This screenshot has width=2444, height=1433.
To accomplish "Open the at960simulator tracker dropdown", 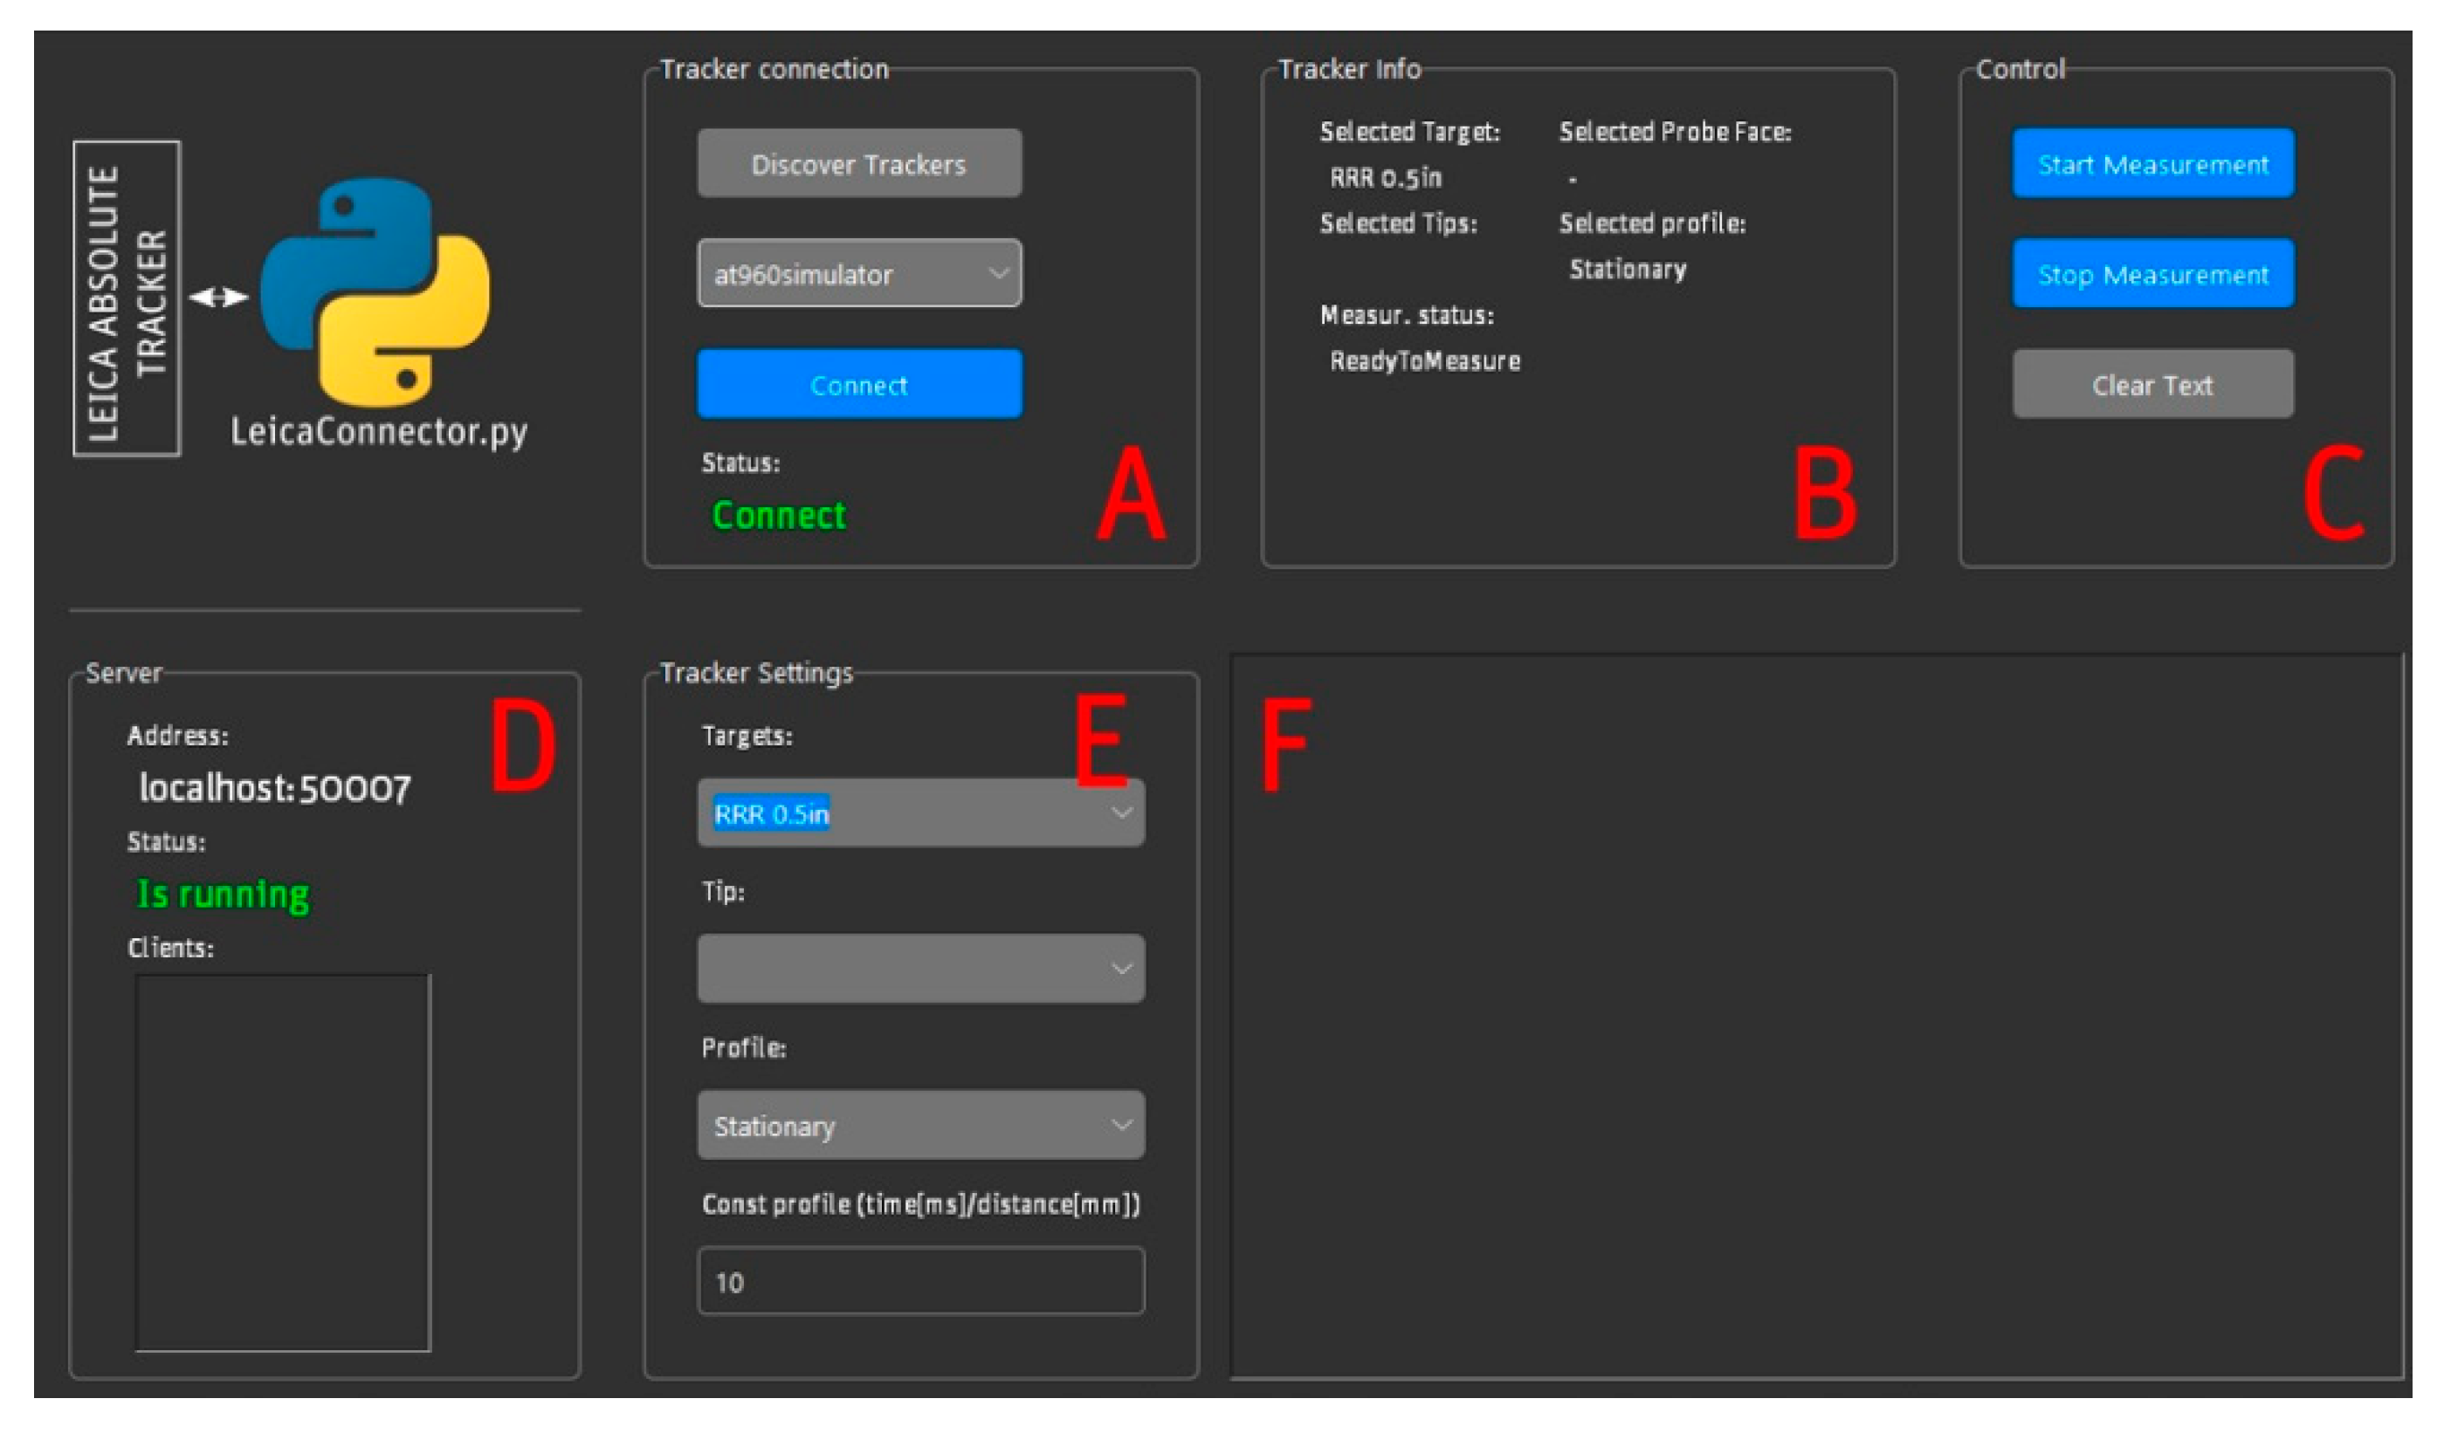I will point(858,273).
